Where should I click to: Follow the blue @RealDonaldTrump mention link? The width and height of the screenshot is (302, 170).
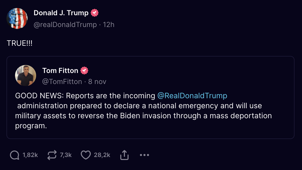192,96
